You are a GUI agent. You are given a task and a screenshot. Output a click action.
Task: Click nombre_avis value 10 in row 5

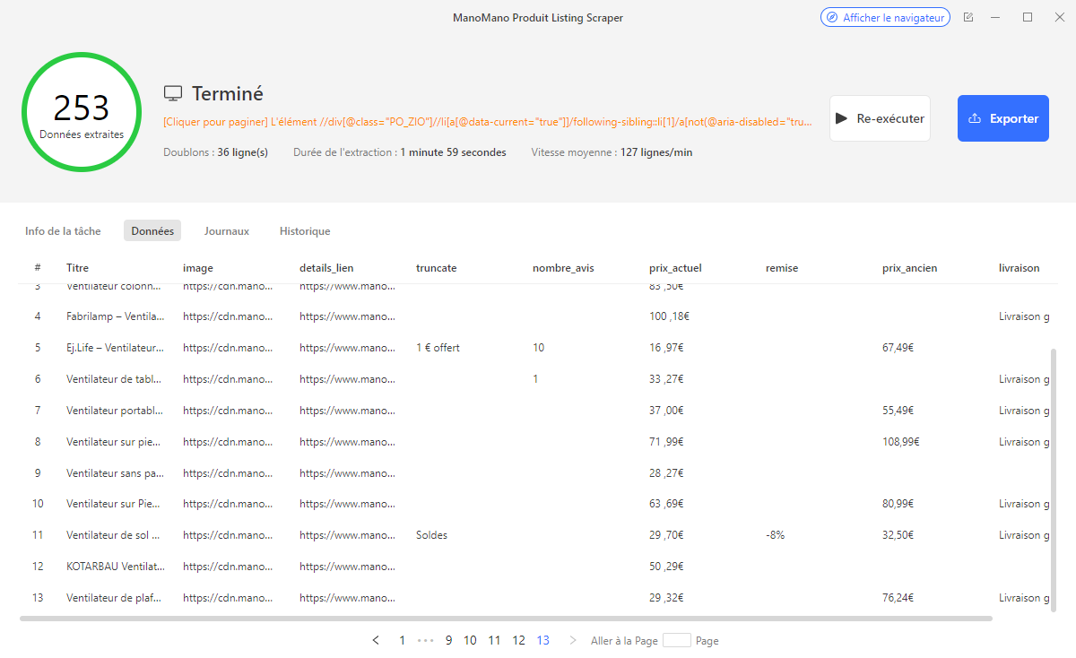point(538,348)
